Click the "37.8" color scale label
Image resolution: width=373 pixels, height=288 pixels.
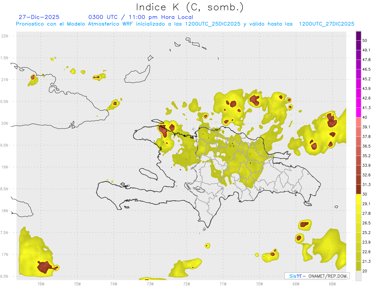366,137
